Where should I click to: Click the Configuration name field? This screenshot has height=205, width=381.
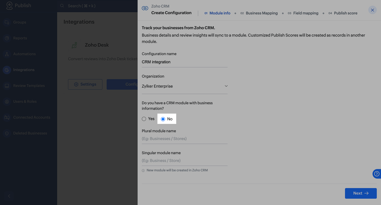point(185,62)
